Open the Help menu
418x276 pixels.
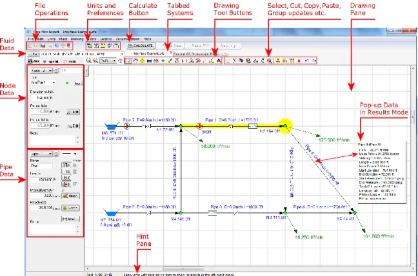pos(148,39)
